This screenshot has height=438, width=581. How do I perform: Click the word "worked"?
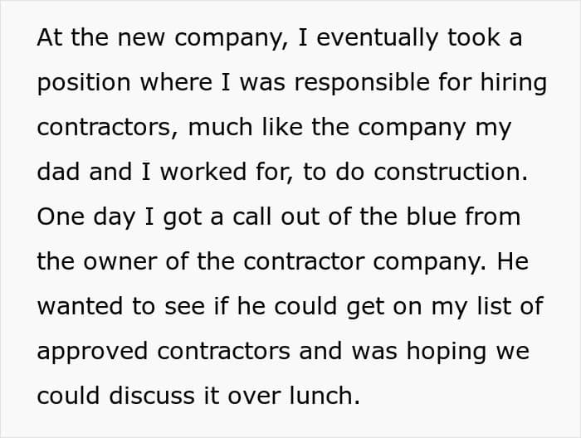click(x=203, y=172)
